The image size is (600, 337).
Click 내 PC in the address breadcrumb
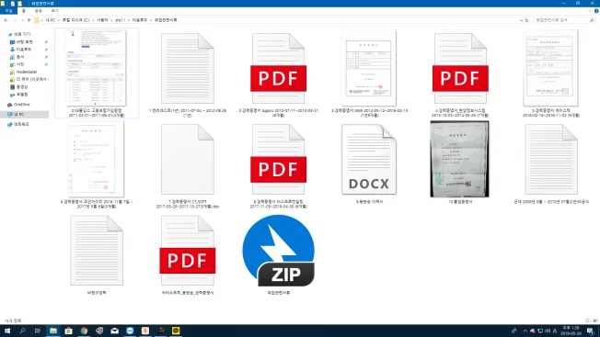click(50, 20)
